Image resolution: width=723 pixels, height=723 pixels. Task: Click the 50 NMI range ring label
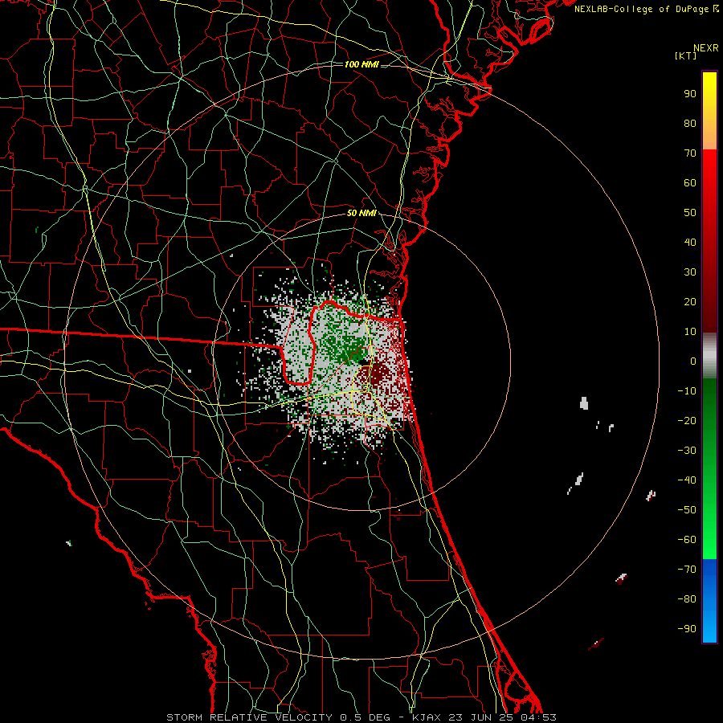361,213
